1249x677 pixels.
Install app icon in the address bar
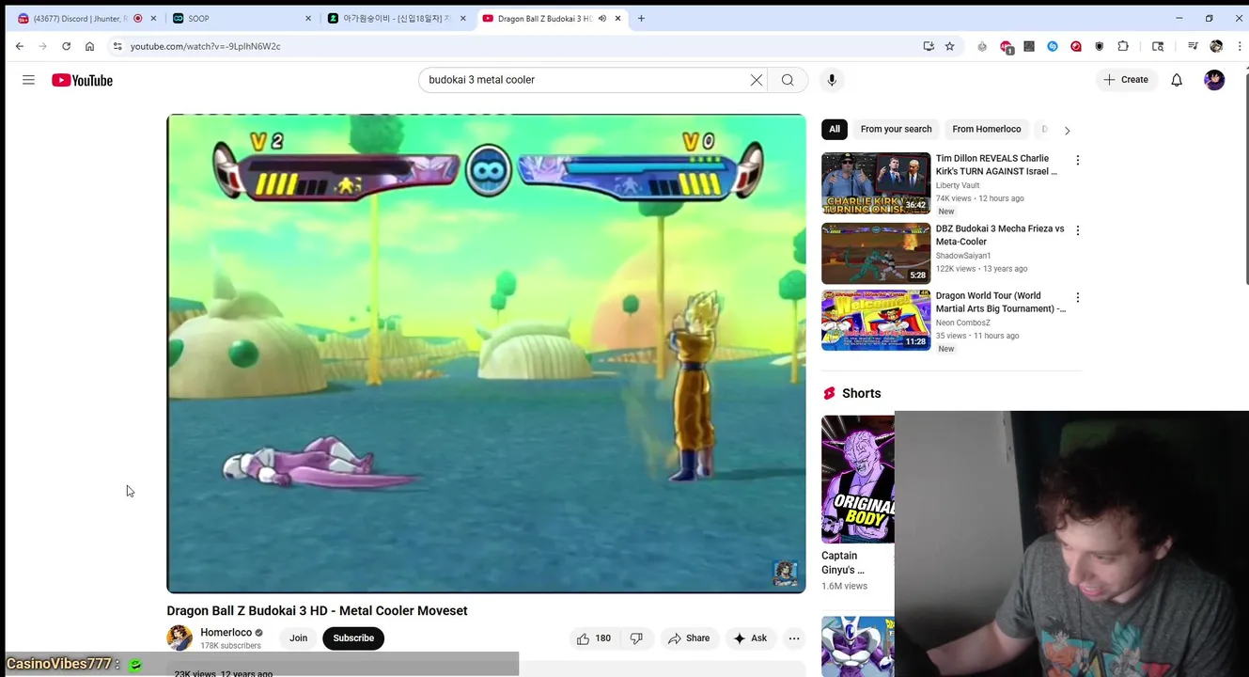pyautogui.click(x=929, y=46)
